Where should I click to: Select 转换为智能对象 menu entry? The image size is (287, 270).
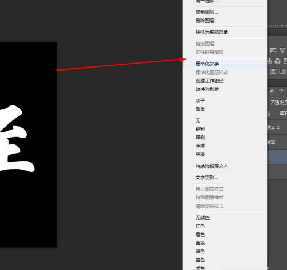coord(212,32)
